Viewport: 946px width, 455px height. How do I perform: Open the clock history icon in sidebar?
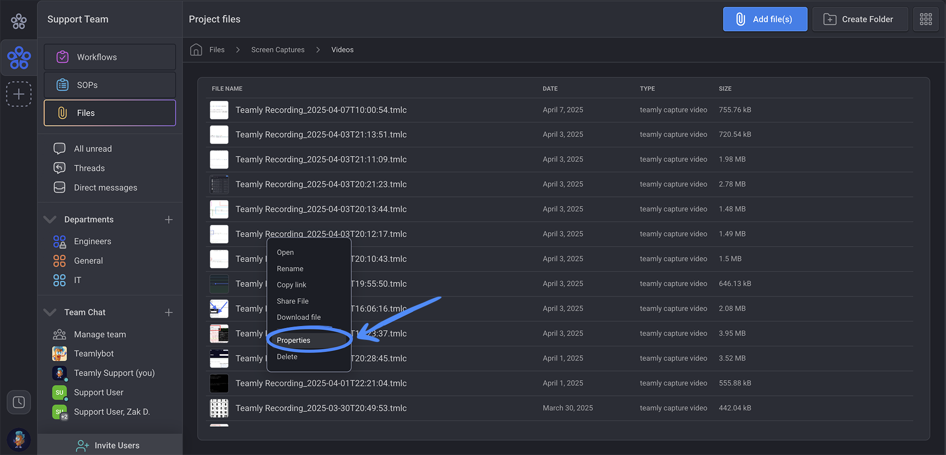[x=19, y=402]
